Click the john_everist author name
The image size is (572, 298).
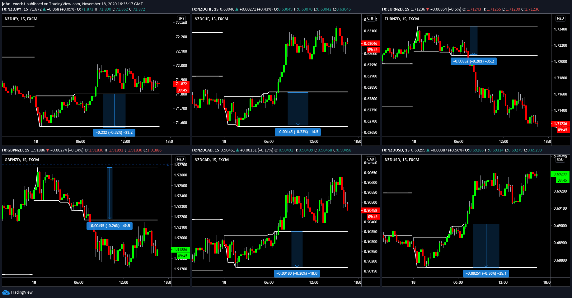(13, 4)
